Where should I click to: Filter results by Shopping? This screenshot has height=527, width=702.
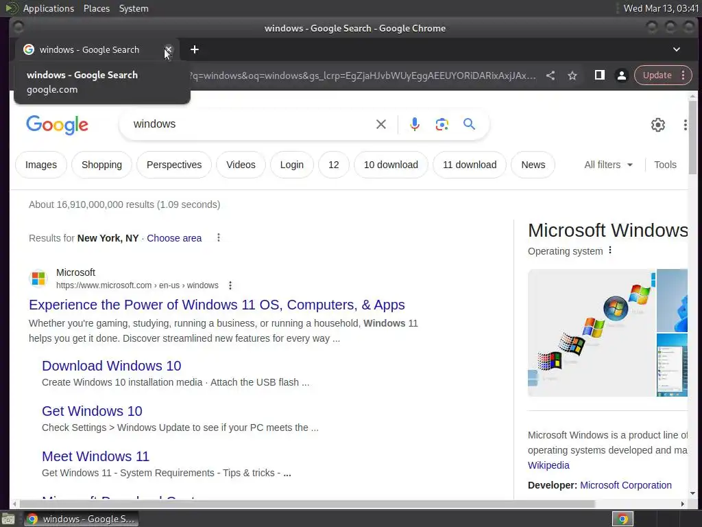pos(101,165)
